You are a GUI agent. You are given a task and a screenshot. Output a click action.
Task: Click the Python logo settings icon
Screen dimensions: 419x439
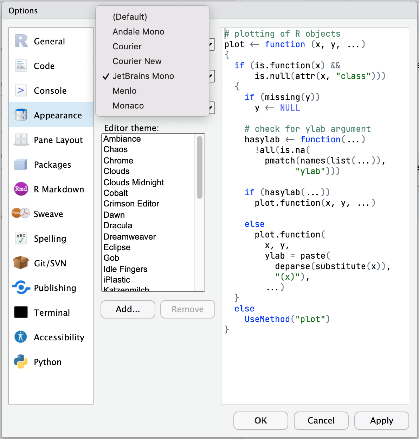pos(21,362)
